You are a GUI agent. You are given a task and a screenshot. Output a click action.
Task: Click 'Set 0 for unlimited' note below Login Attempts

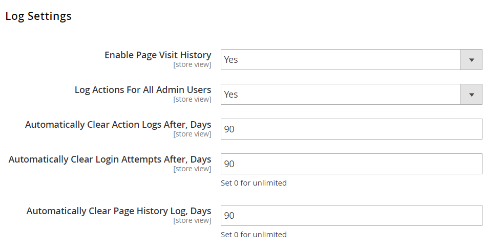tap(254, 183)
